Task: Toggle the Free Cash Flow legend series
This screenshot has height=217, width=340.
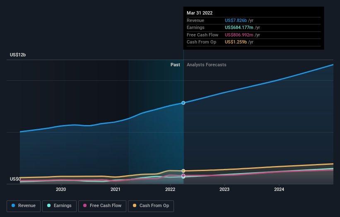Action: coord(102,206)
